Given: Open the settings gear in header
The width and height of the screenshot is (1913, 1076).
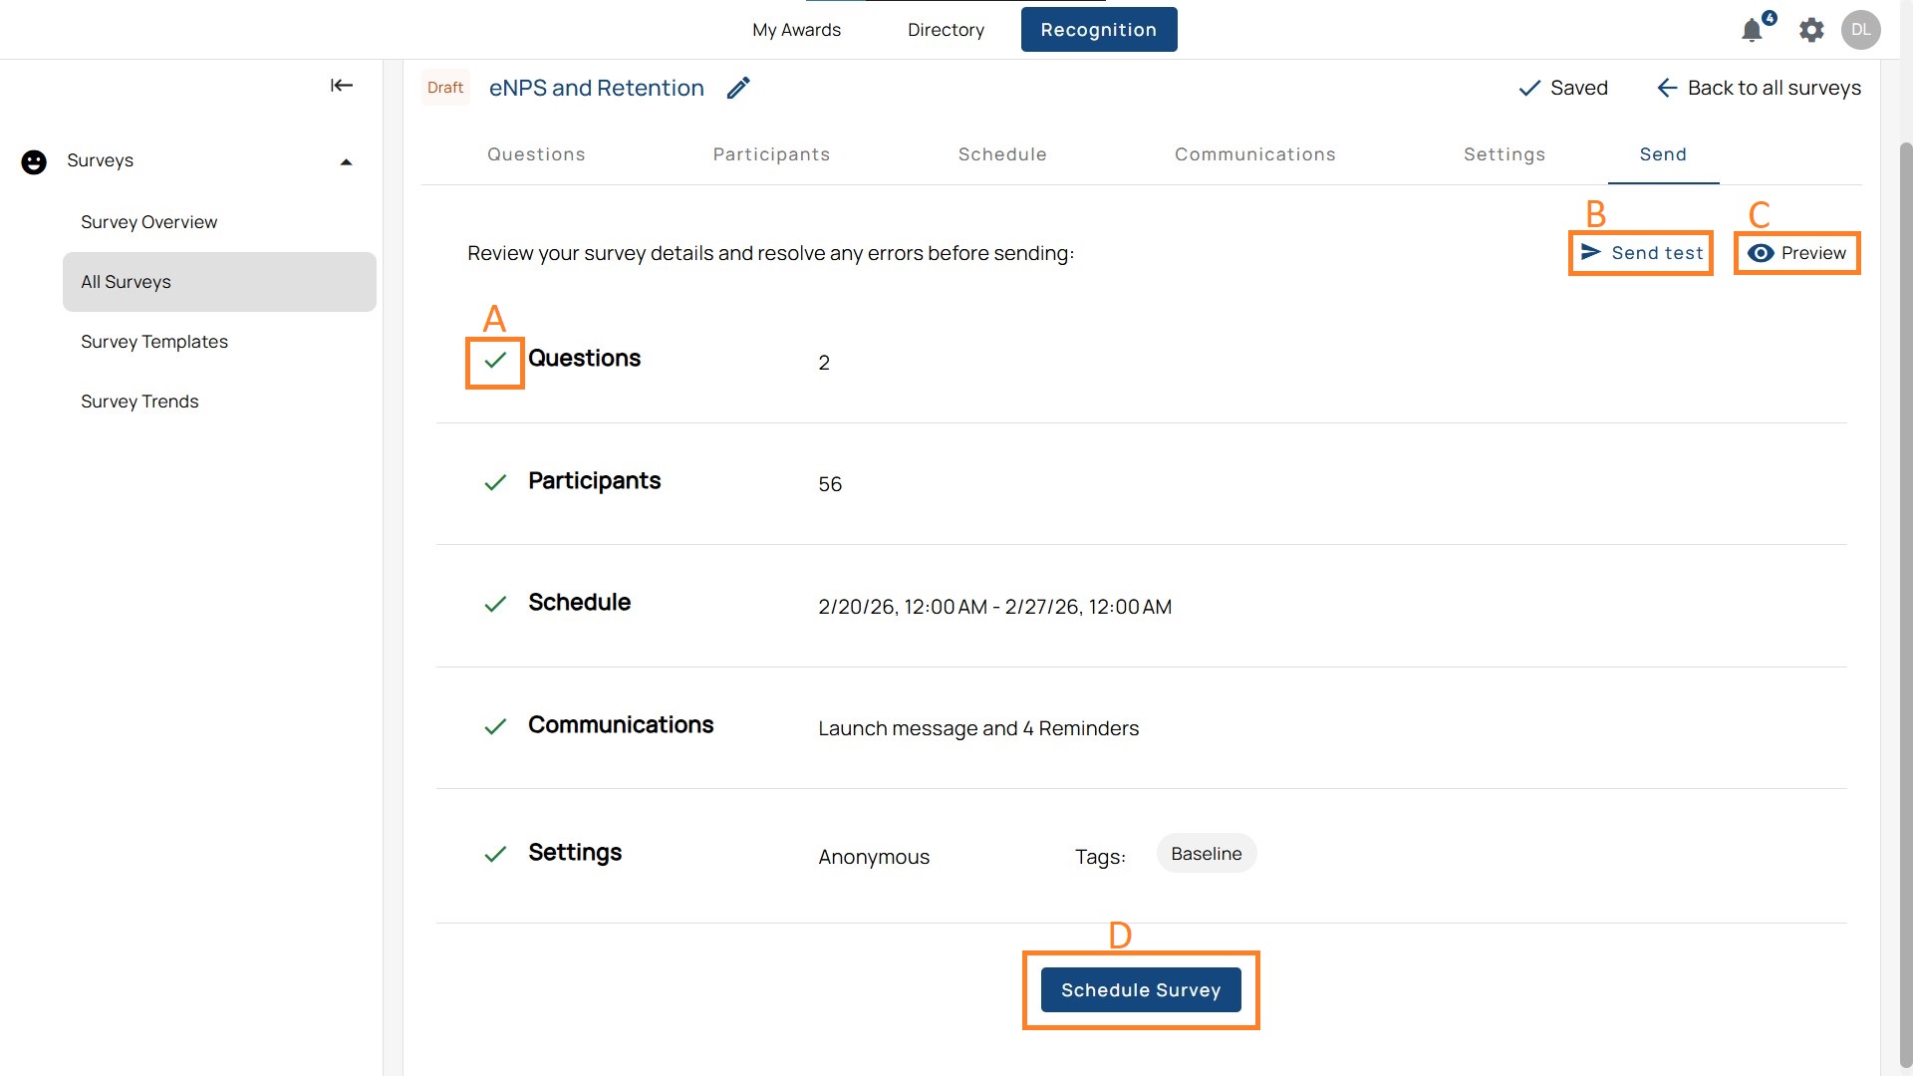Looking at the screenshot, I should (1811, 30).
